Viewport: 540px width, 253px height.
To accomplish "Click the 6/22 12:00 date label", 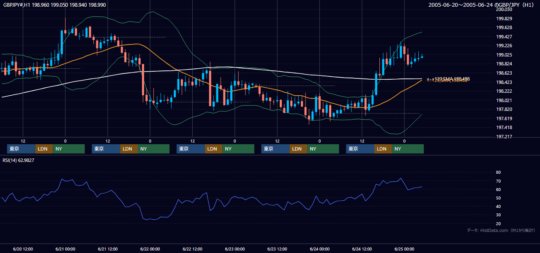I will [192, 249].
